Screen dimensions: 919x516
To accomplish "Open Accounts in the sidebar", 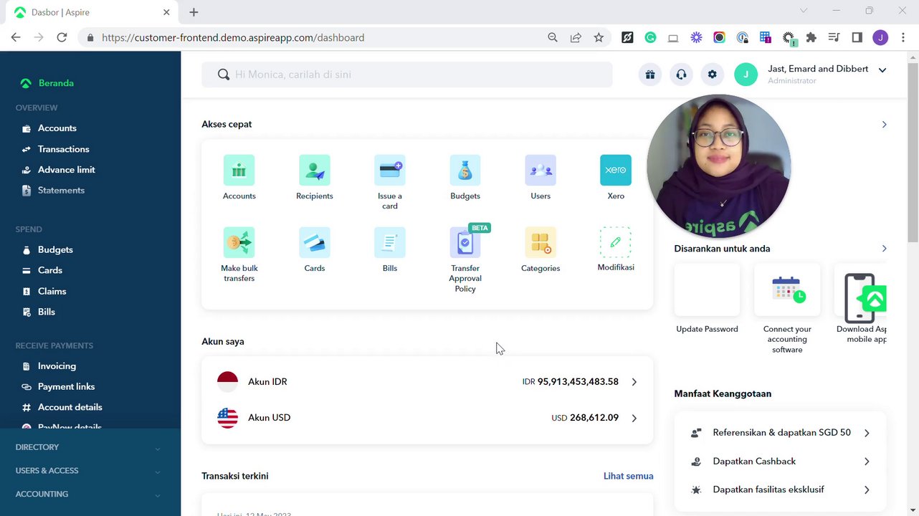I will [57, 128].
